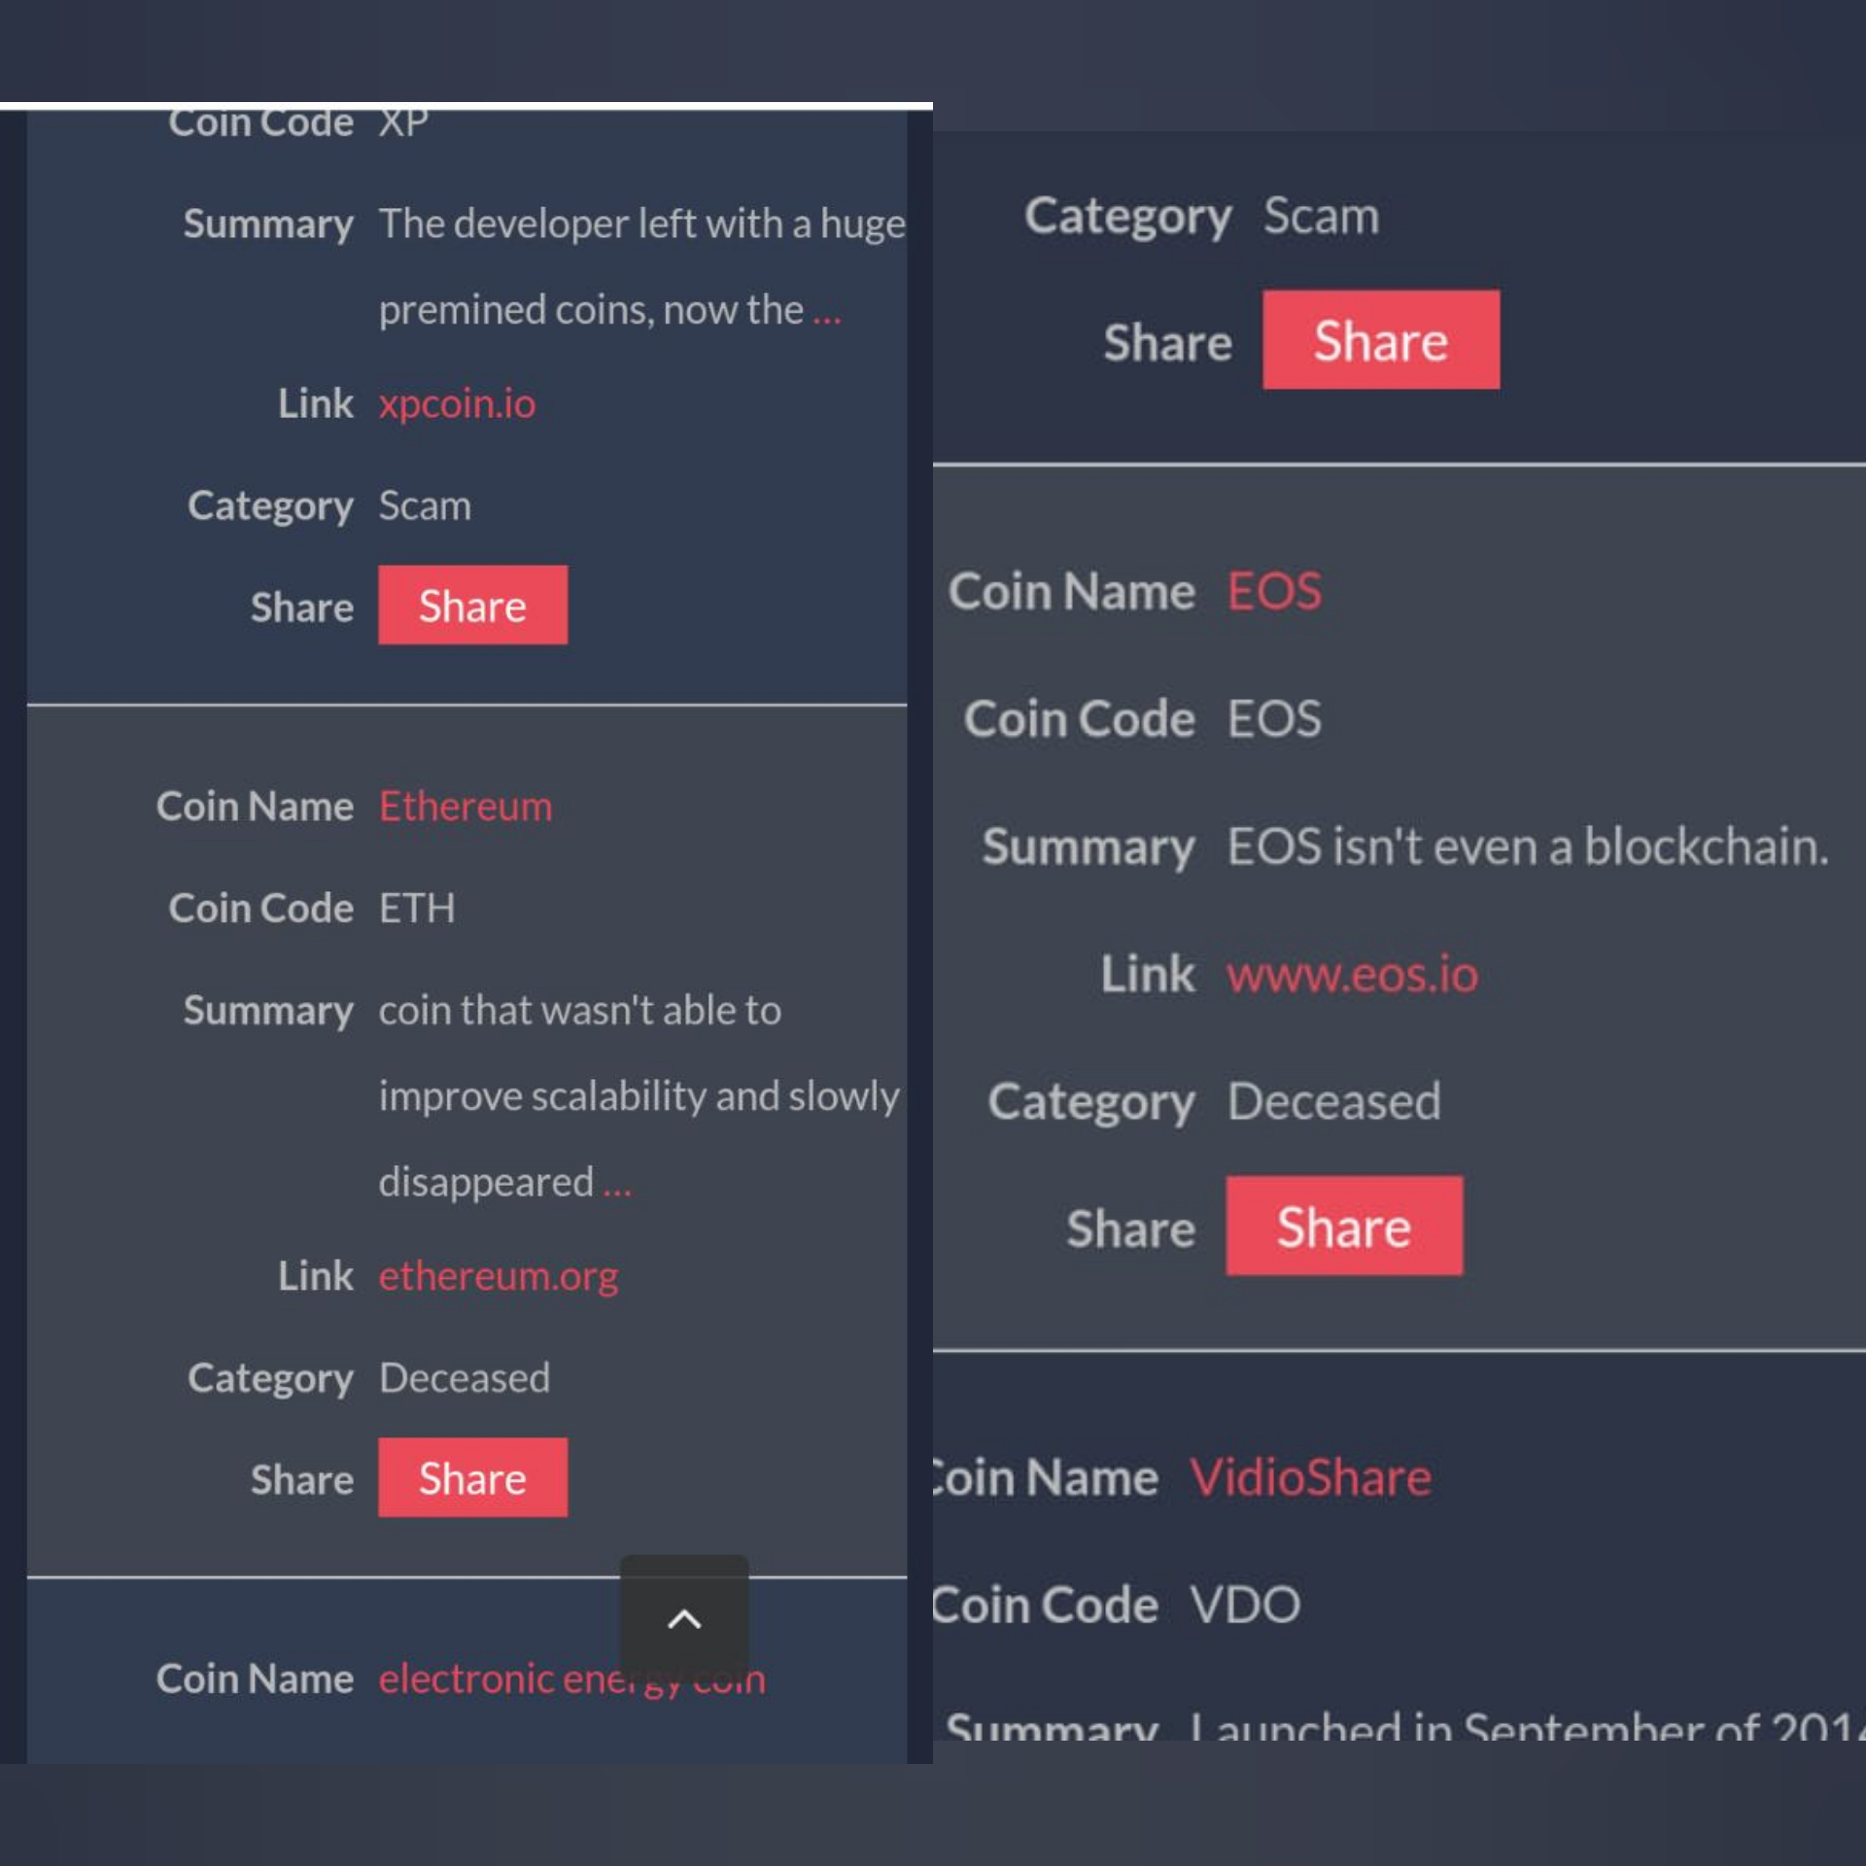This screenshot has height=1866, width=1866.
Task: Click the scroll-to-top chevron icon
Action: [x=684, y=1618]
